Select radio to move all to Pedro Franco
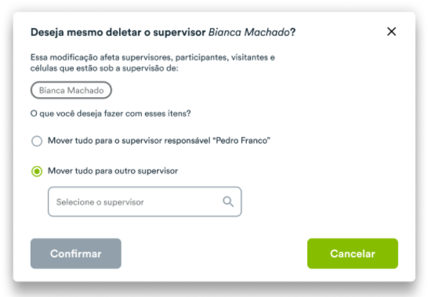Image resolution: width=428 pixels, height=297 pixels. pos(37,141)
